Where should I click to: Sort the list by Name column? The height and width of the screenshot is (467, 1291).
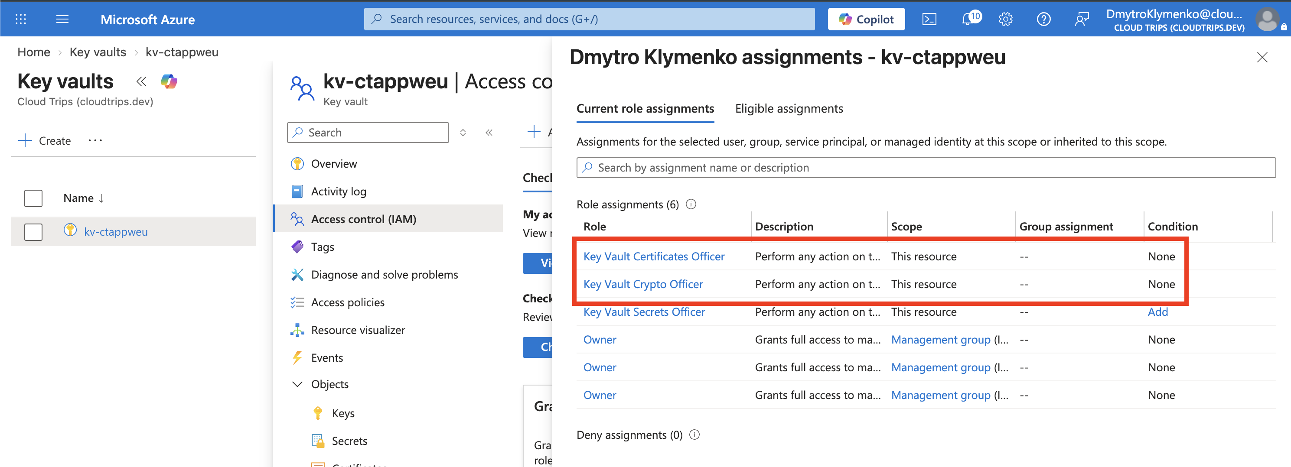pyautogui.click(x=84, y=198)
